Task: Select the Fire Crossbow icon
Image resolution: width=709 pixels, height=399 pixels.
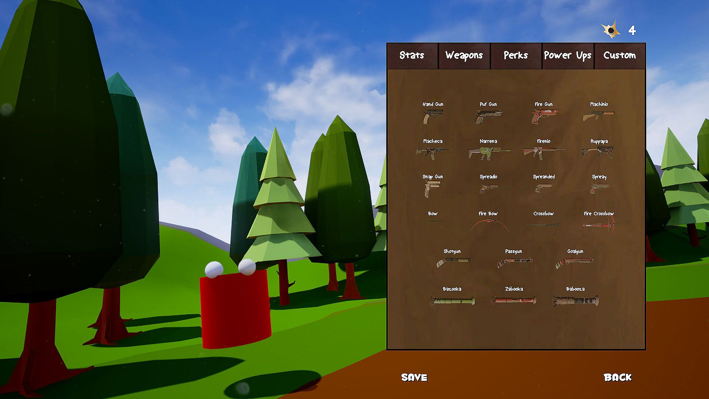Action: 599,225
